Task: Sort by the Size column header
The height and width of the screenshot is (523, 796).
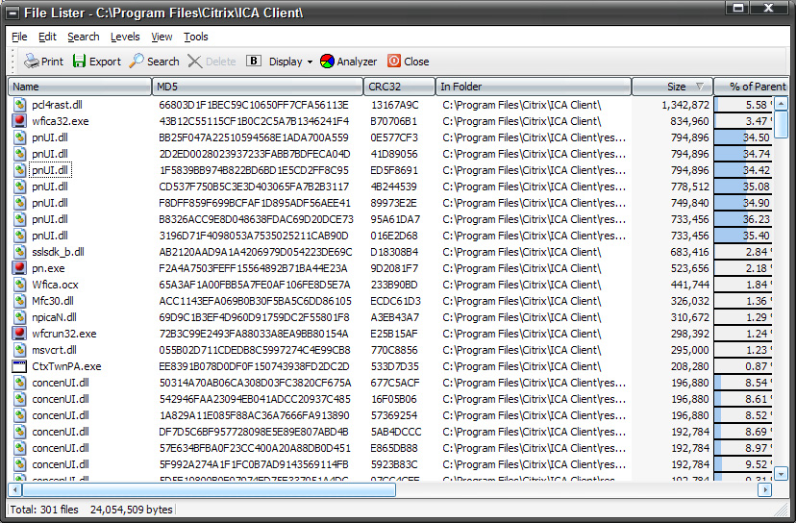Action: pyautogui.click(x=672, y=87)
